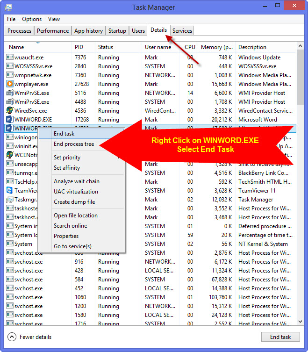Select the NT Kernel & System description
This screenshot has height=352, width=308.
tap(263, 244)
